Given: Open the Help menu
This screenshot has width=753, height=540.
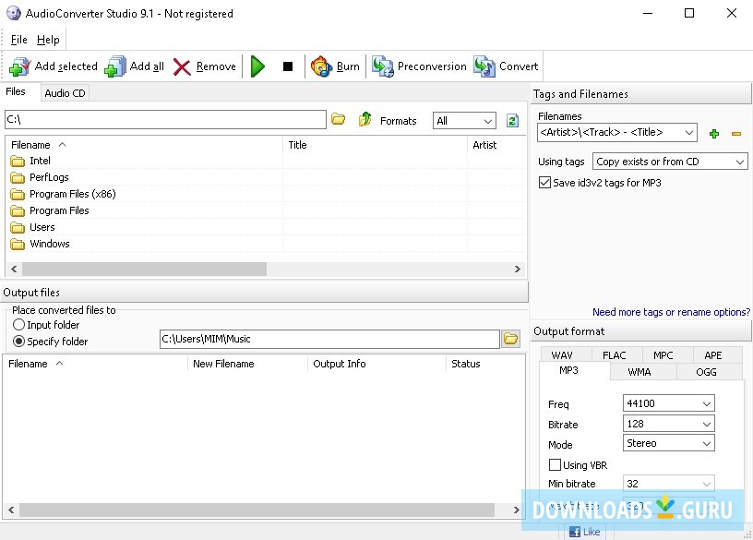Looking at the screenshot, I should click(48, 40).
